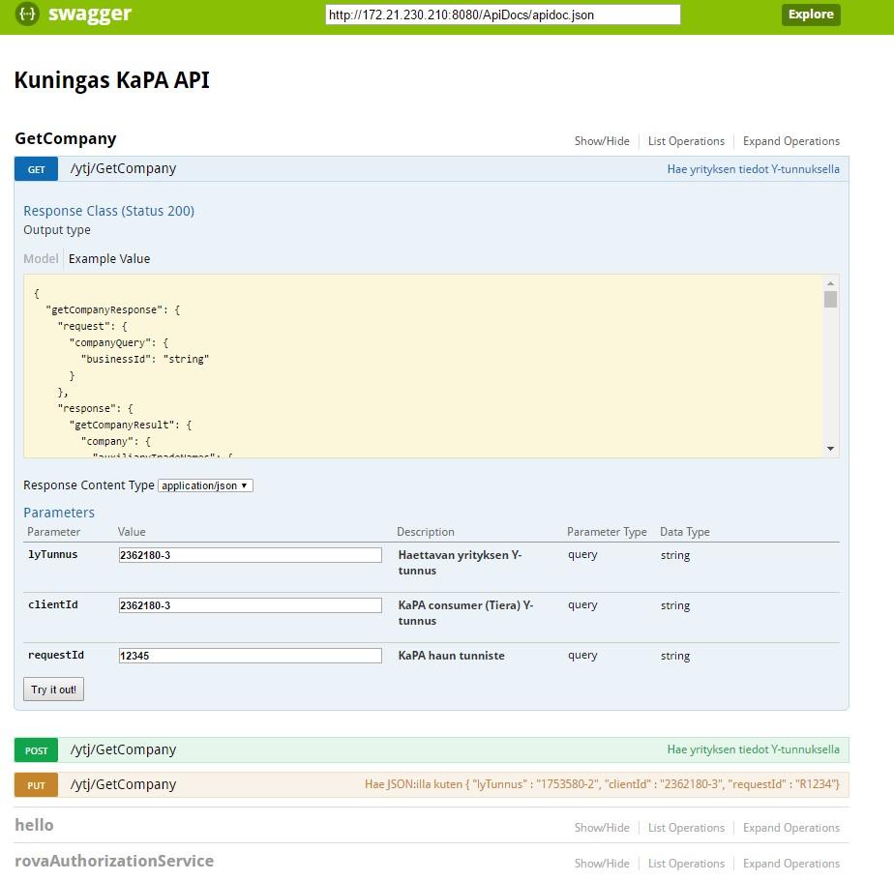894x881 pixels.
Task: Click GET operation summary 'Hae yrityksen tiedot'
Action: [753, 169]
